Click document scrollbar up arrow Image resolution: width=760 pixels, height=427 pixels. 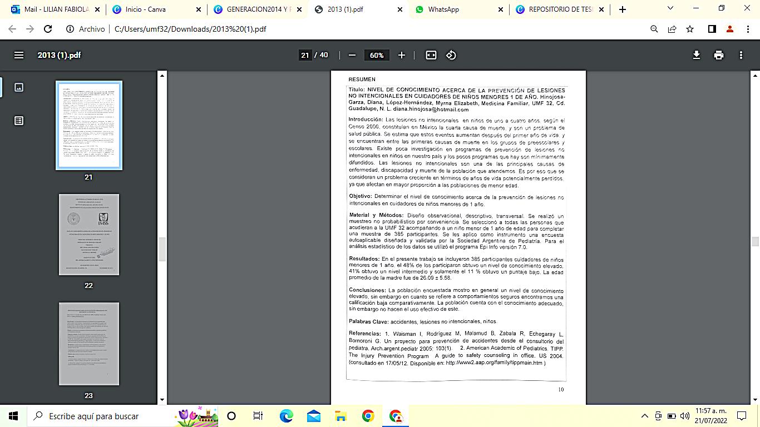point(755,75)
